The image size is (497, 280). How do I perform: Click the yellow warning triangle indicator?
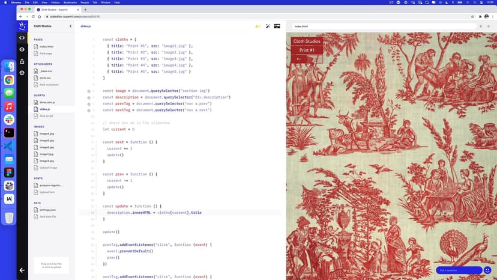(x=257, y=26)
